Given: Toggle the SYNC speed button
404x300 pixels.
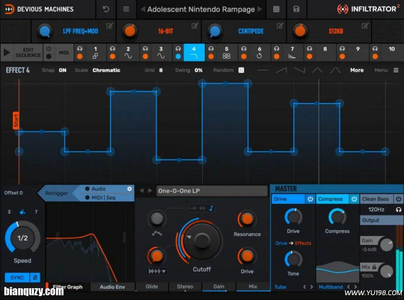Looking at the screenshot, I should tap(17, 278).
